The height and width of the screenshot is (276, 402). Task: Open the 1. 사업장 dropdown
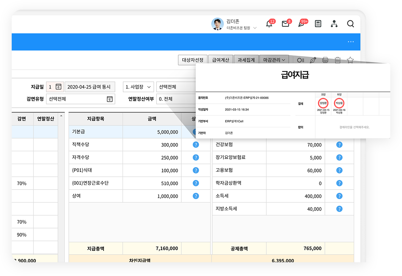coord(138,87)
